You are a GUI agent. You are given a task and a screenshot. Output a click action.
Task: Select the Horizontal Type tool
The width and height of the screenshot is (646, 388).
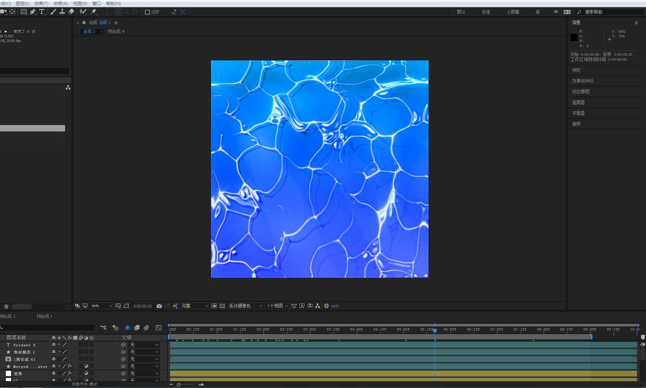(42, 12)
